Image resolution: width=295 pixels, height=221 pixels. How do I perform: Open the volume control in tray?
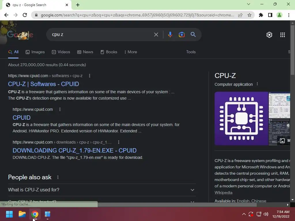click(x=266, y=214)
